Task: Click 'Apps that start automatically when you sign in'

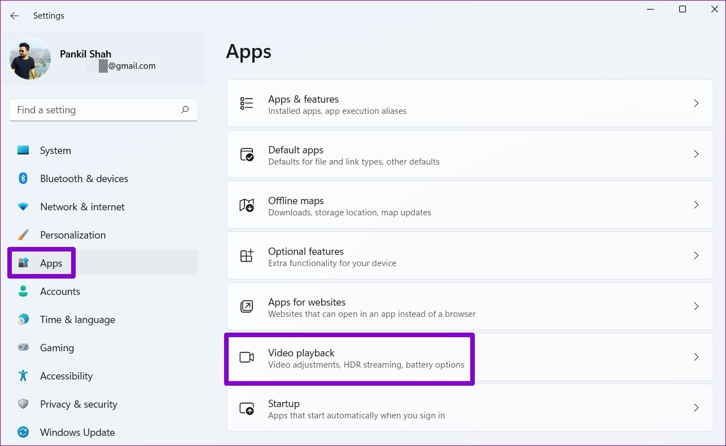Action: [x=357, y=416]
